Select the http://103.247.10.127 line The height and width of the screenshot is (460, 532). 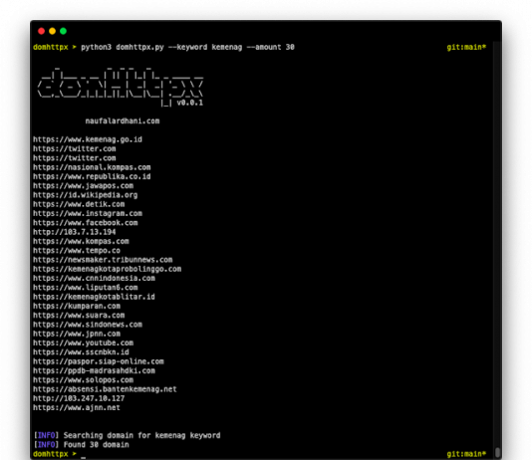[79, 398]
